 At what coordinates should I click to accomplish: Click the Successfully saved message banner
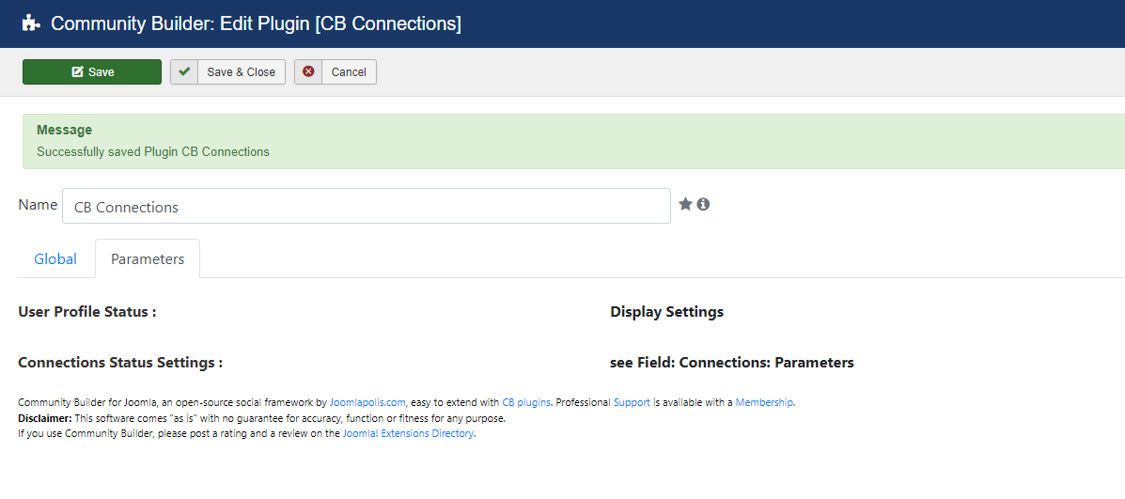(x=573, y=141)
